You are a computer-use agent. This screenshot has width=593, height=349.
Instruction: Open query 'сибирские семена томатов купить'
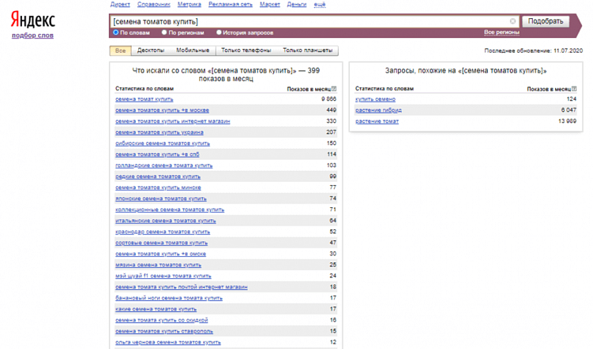(x=163, y=143)
